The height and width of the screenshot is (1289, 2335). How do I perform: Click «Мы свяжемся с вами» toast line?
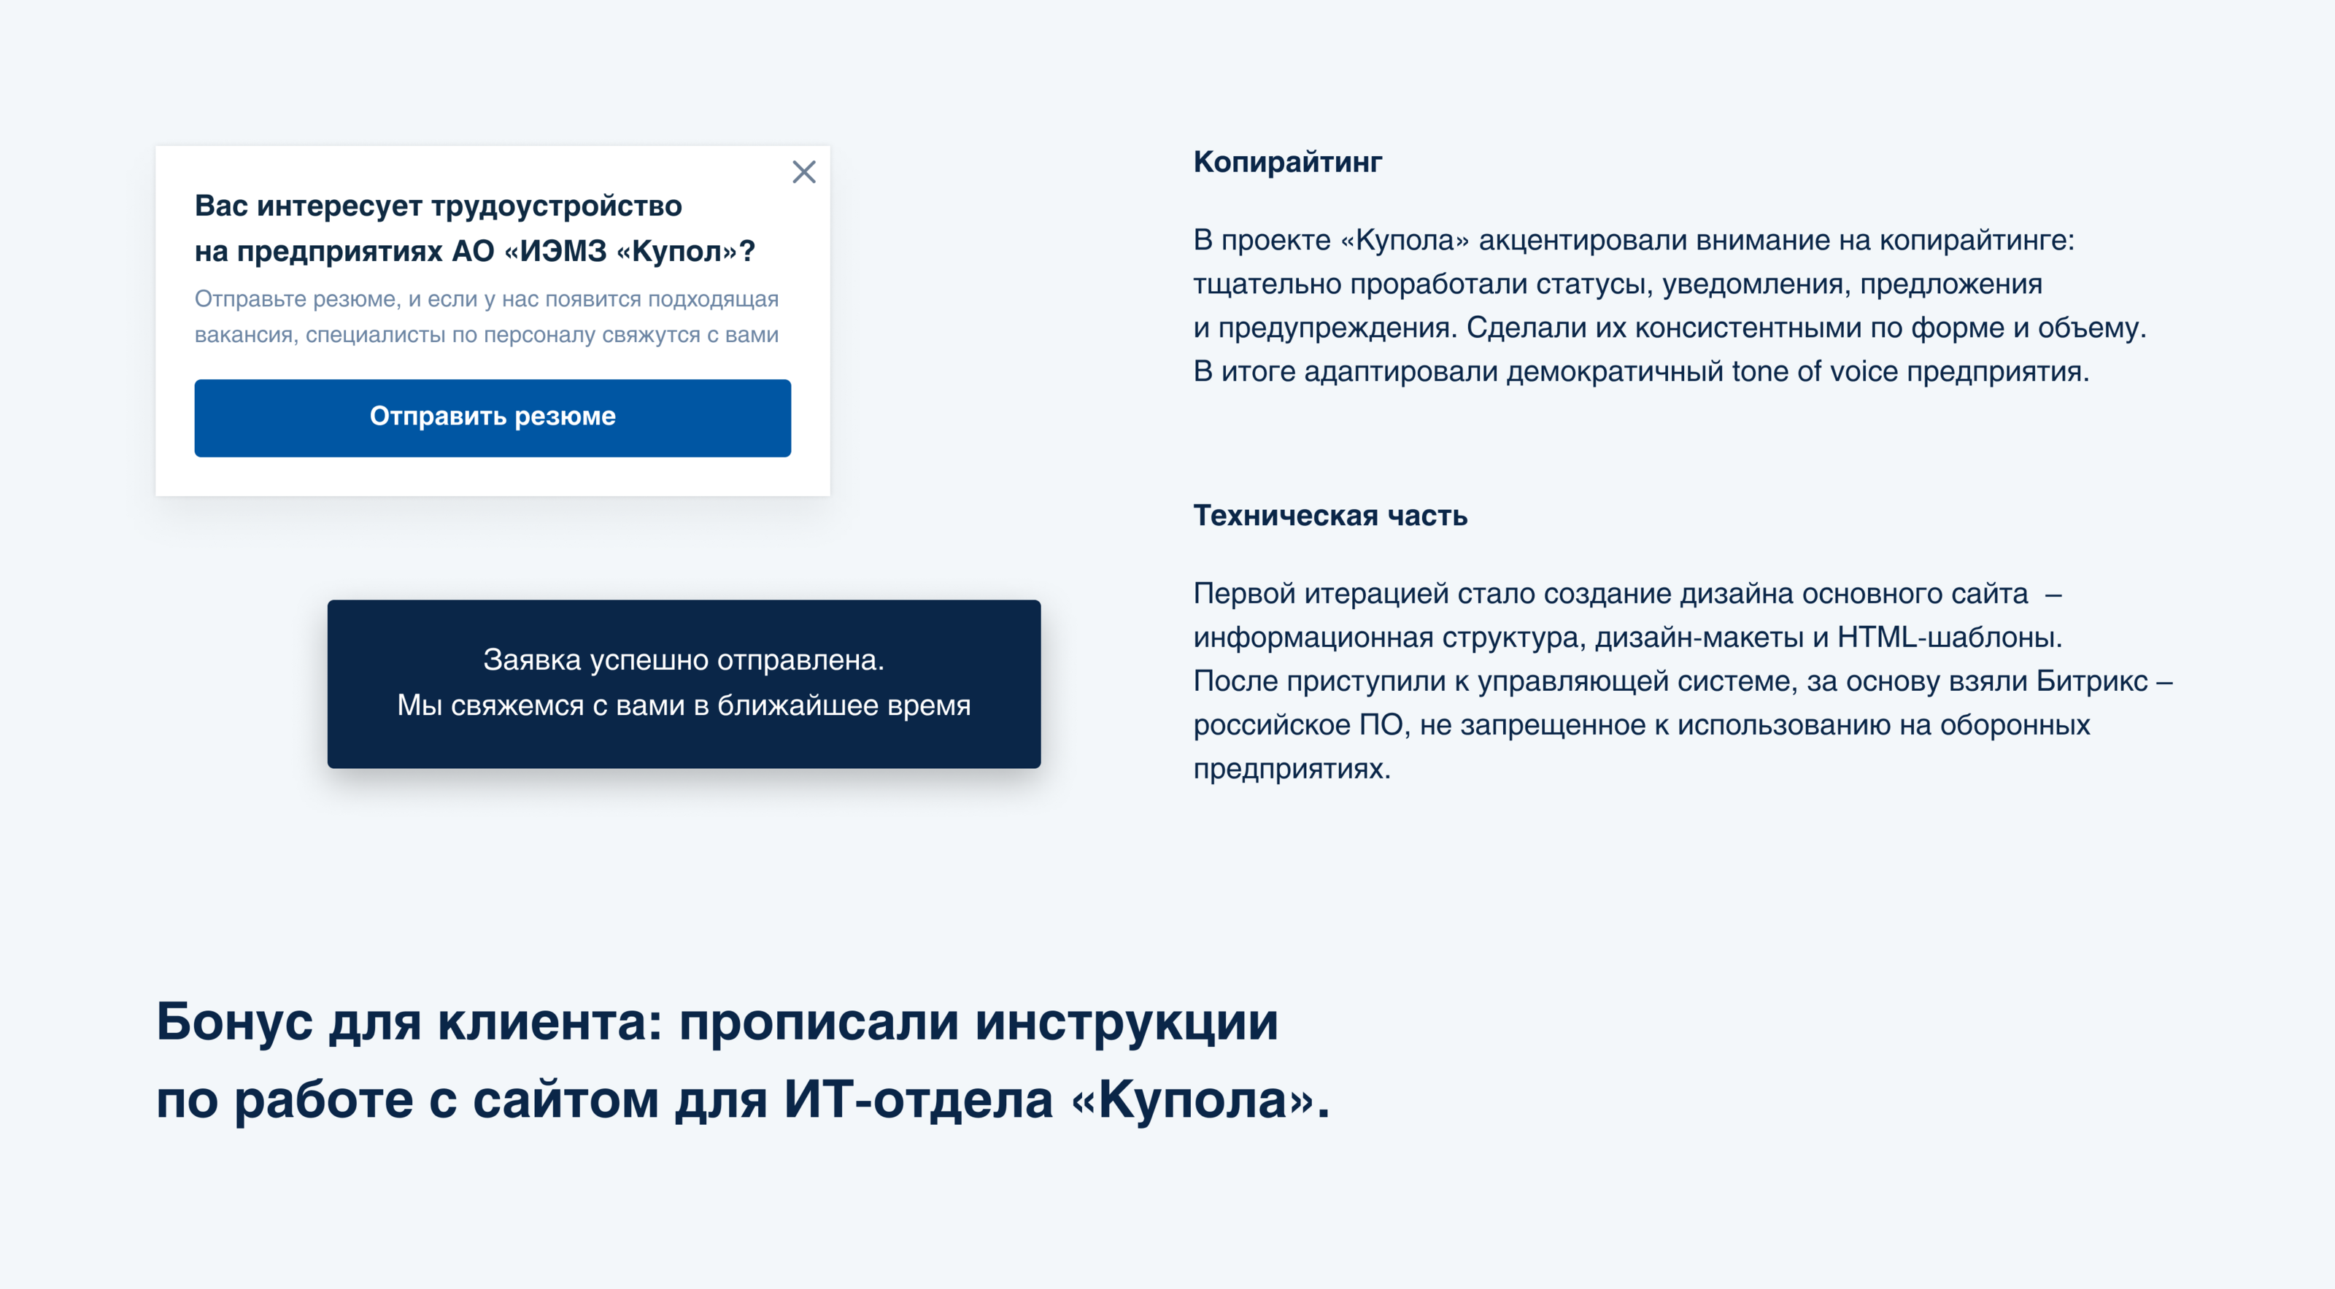684,705
